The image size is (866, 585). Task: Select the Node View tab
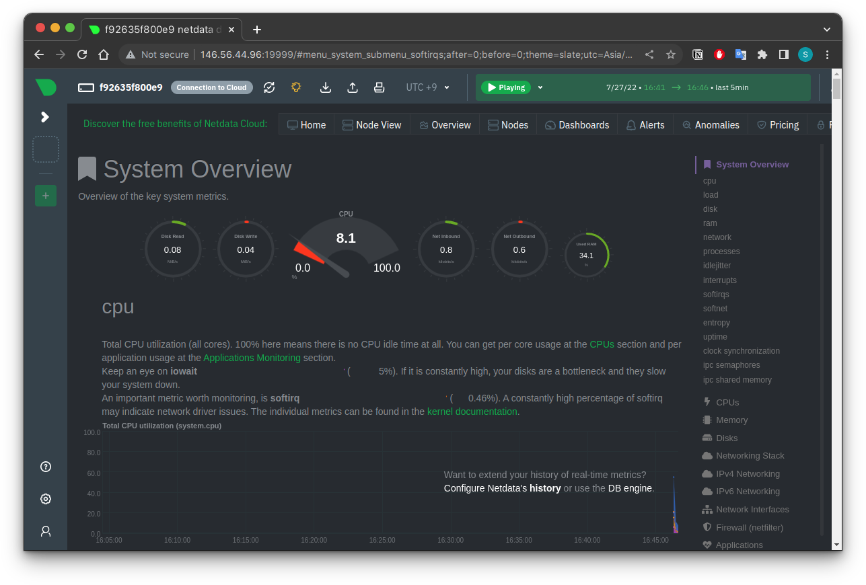pos(372,125)
